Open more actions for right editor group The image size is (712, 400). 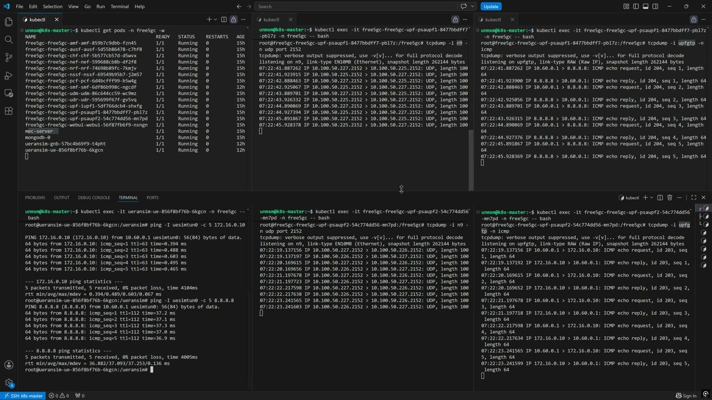tap(703, 19)
